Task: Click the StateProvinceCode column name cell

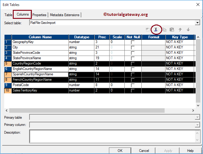Action: tap(40, 53)
